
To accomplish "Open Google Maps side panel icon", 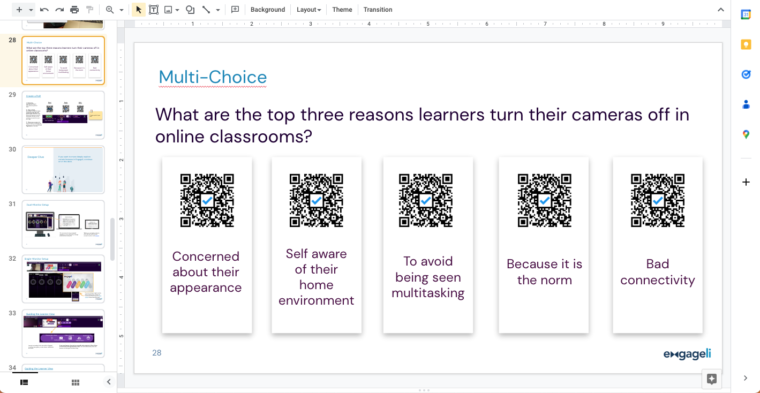I will tap(746, 134).
